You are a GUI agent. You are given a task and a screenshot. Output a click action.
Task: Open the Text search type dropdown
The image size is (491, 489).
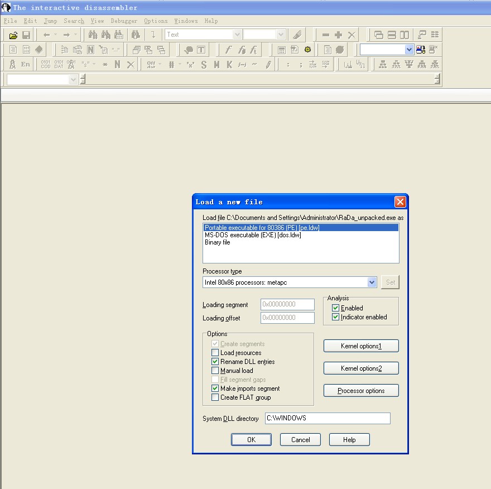click(x=237, y=35)
